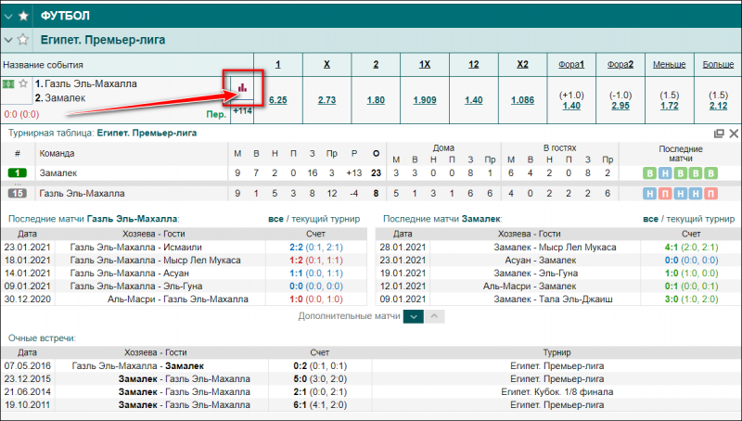
Task: Toggle favorite star for Газль Эль-Махалла match
Action: tap(24, 83)
